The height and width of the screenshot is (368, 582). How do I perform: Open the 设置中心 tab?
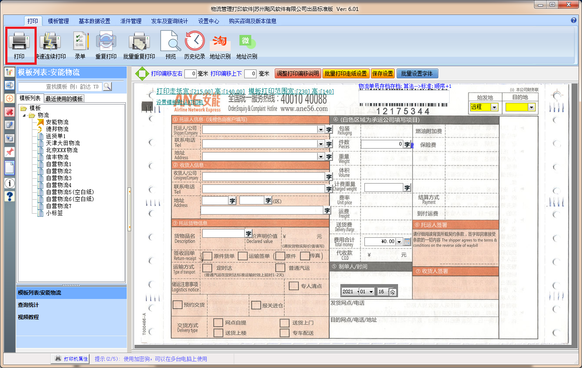pyautogui.click(x=208, y=21)
